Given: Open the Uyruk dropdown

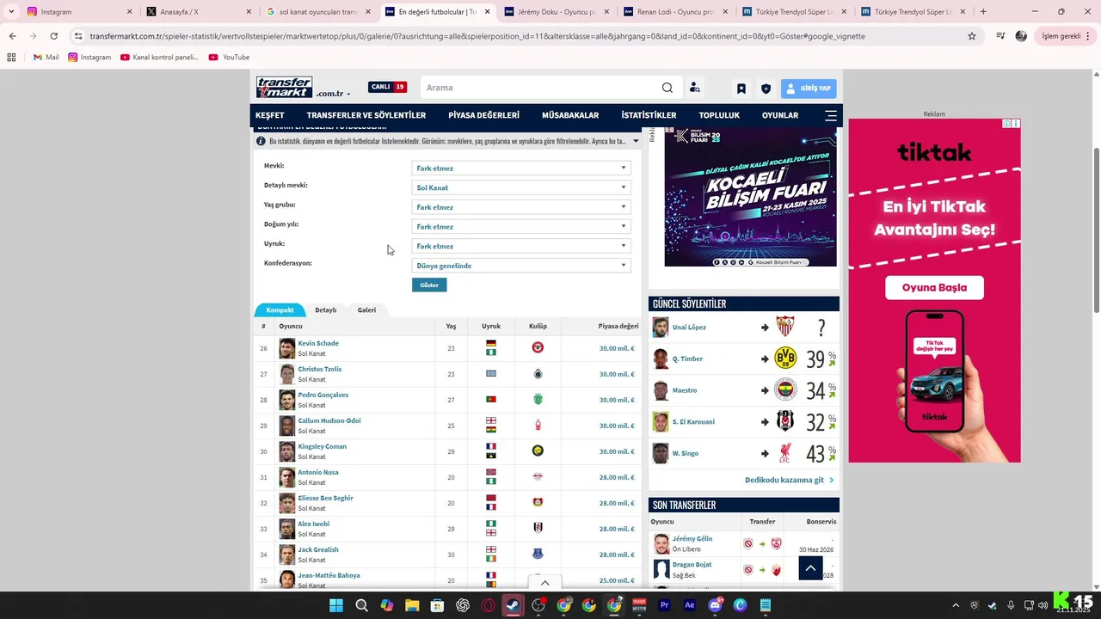Looking at the screenshot, I should [x=521, y=246].
